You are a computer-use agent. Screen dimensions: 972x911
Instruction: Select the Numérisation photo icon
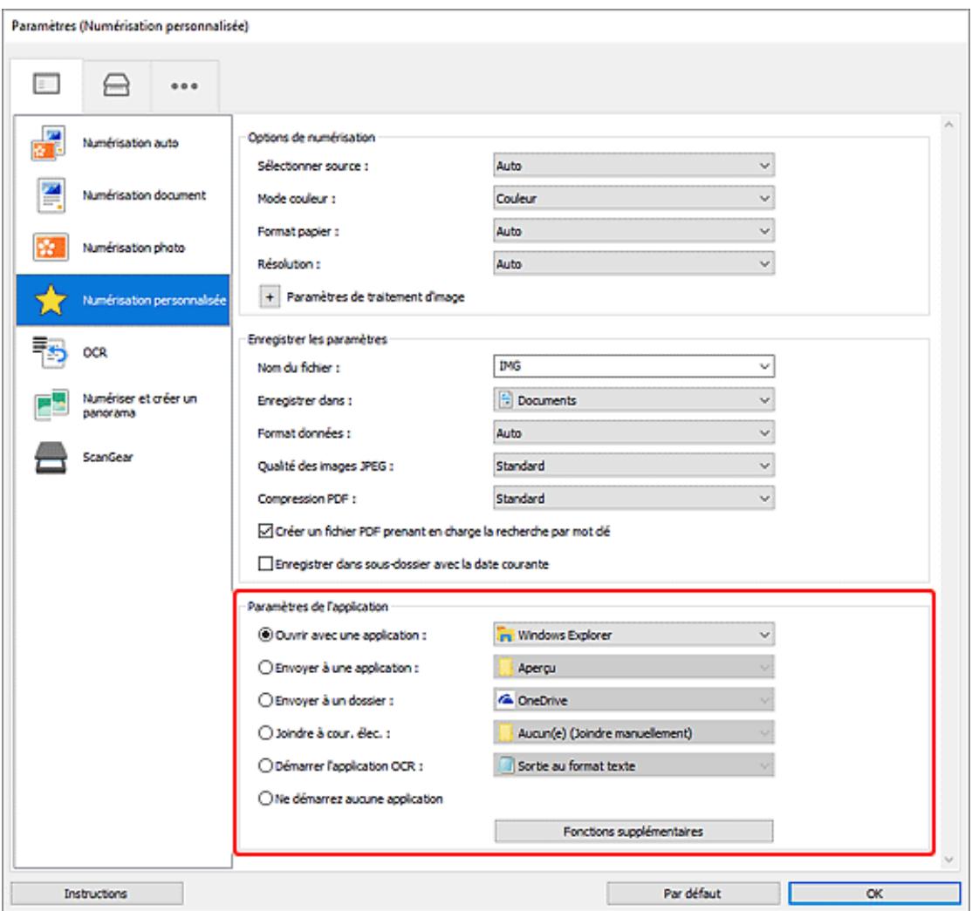(x=50, y=248)
